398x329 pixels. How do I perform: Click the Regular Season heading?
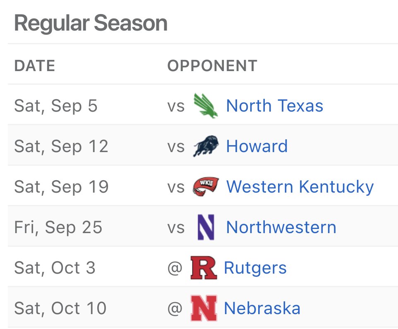[x=91, y=23]
